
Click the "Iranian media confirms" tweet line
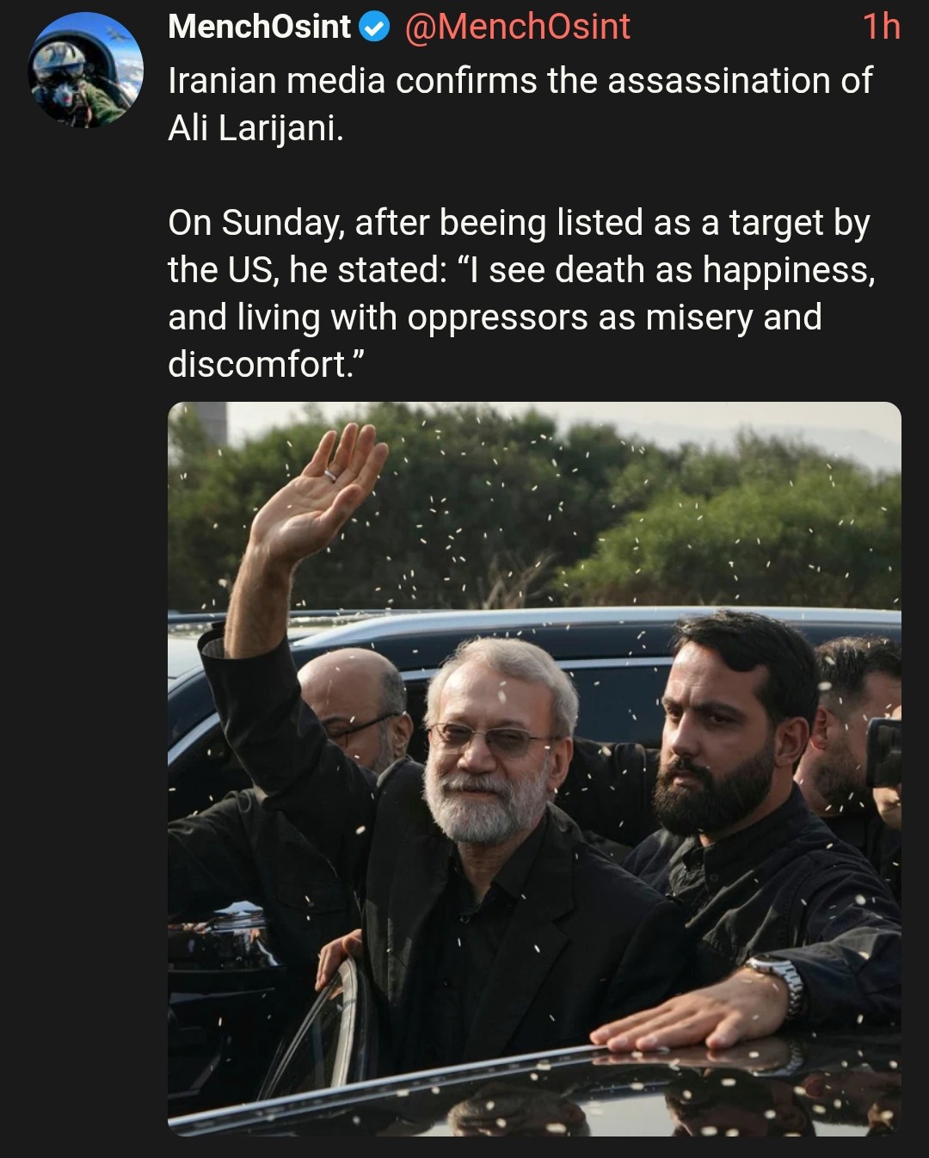[x=520, y=81]
